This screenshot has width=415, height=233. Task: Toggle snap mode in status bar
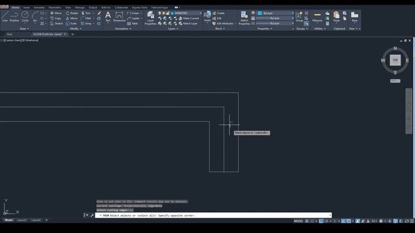click(x=313, y=221)
